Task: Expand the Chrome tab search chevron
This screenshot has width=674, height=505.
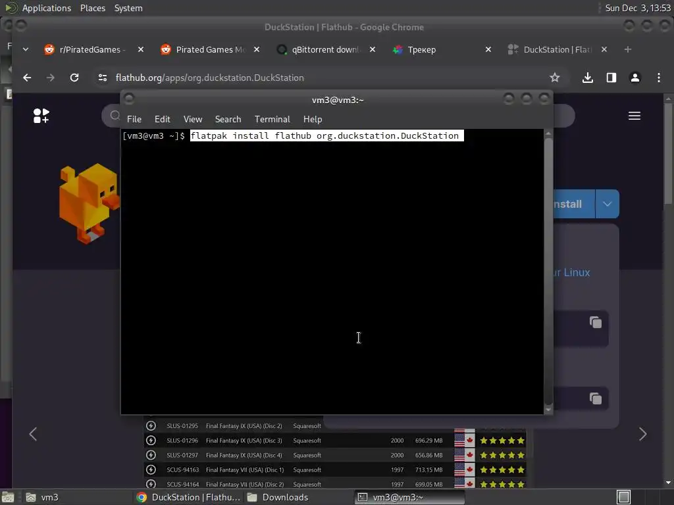Action: pyautogui.click(x=26, y=50)
